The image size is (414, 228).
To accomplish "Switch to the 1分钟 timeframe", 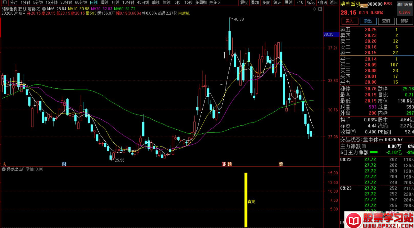I will point(25,3).
